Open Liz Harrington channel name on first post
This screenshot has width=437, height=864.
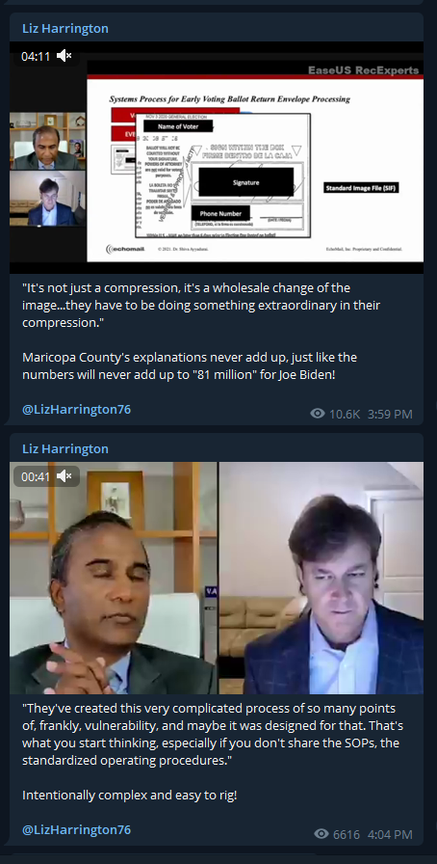click(64, 28)
